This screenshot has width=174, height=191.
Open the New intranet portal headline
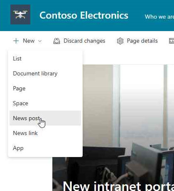tap(118, 186)
